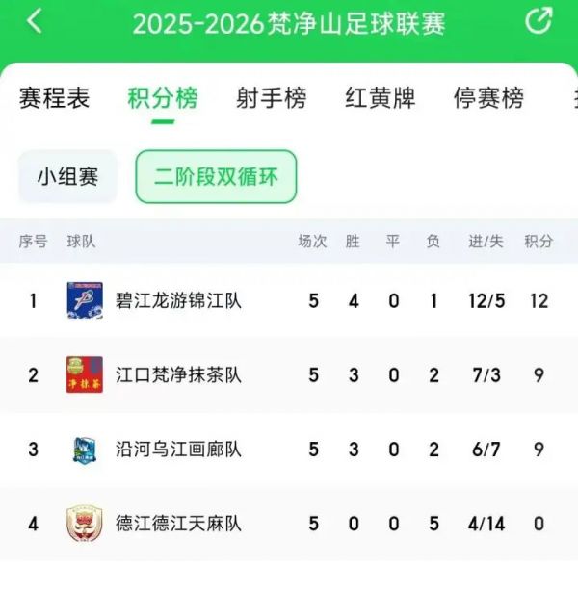This screenshot has width=578, height=591.
Task: Tap the 进/失 column header
Action: tap(486, 242)
